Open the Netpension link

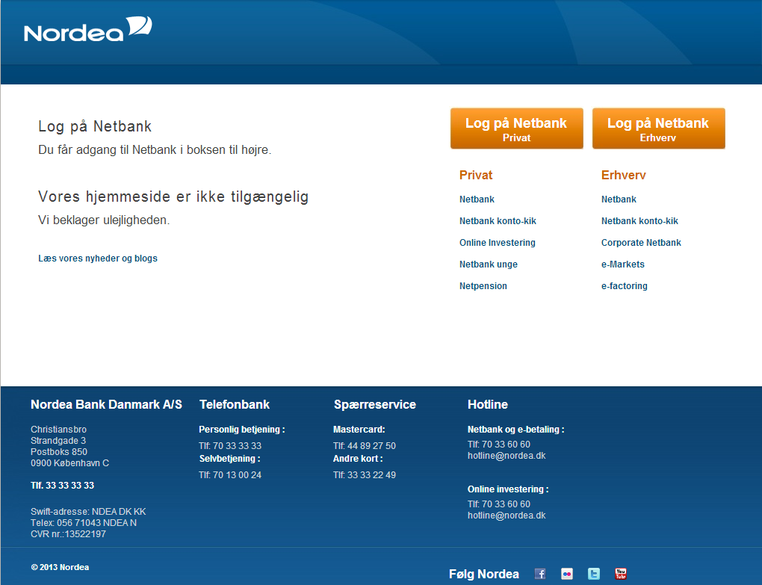[x=483, y=286]
